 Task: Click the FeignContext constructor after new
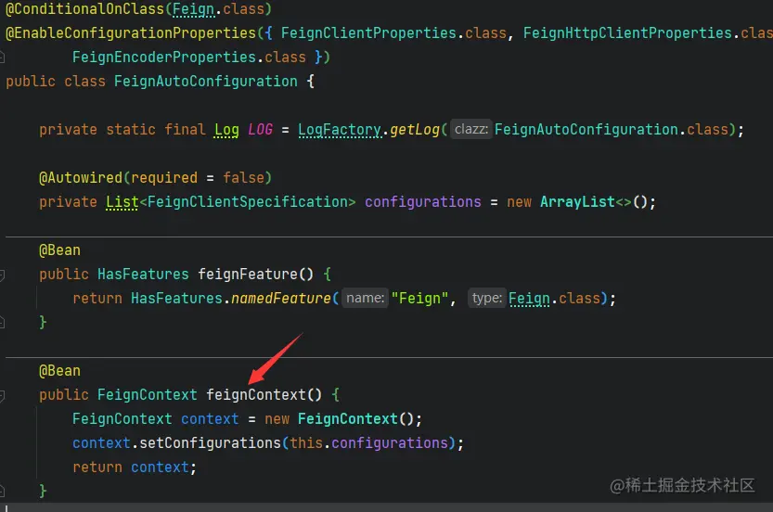347,419
